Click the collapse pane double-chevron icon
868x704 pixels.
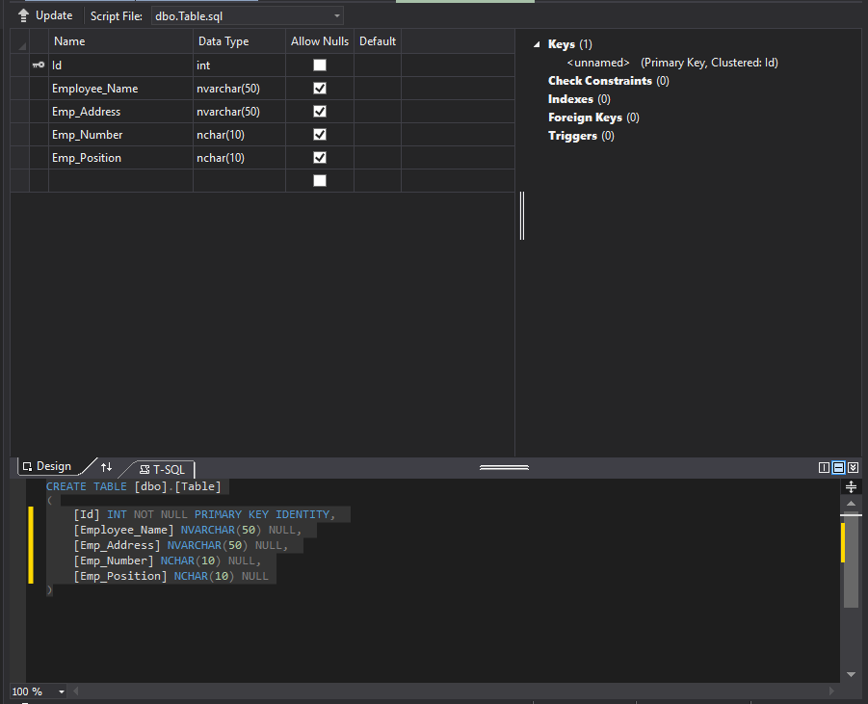point(854,467)
